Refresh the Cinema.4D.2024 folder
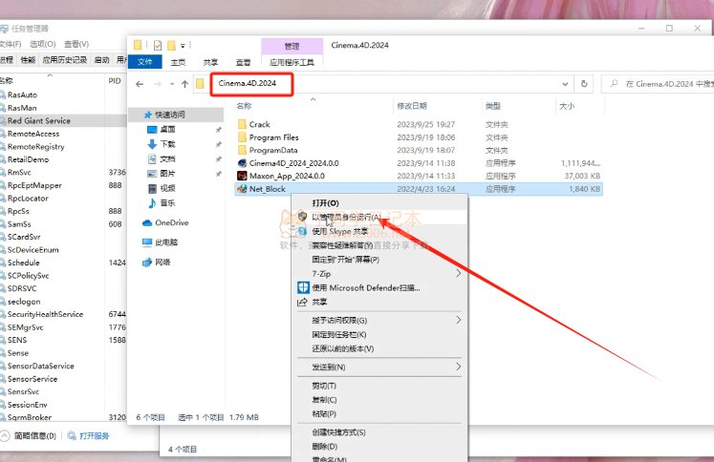 point(584,84)
